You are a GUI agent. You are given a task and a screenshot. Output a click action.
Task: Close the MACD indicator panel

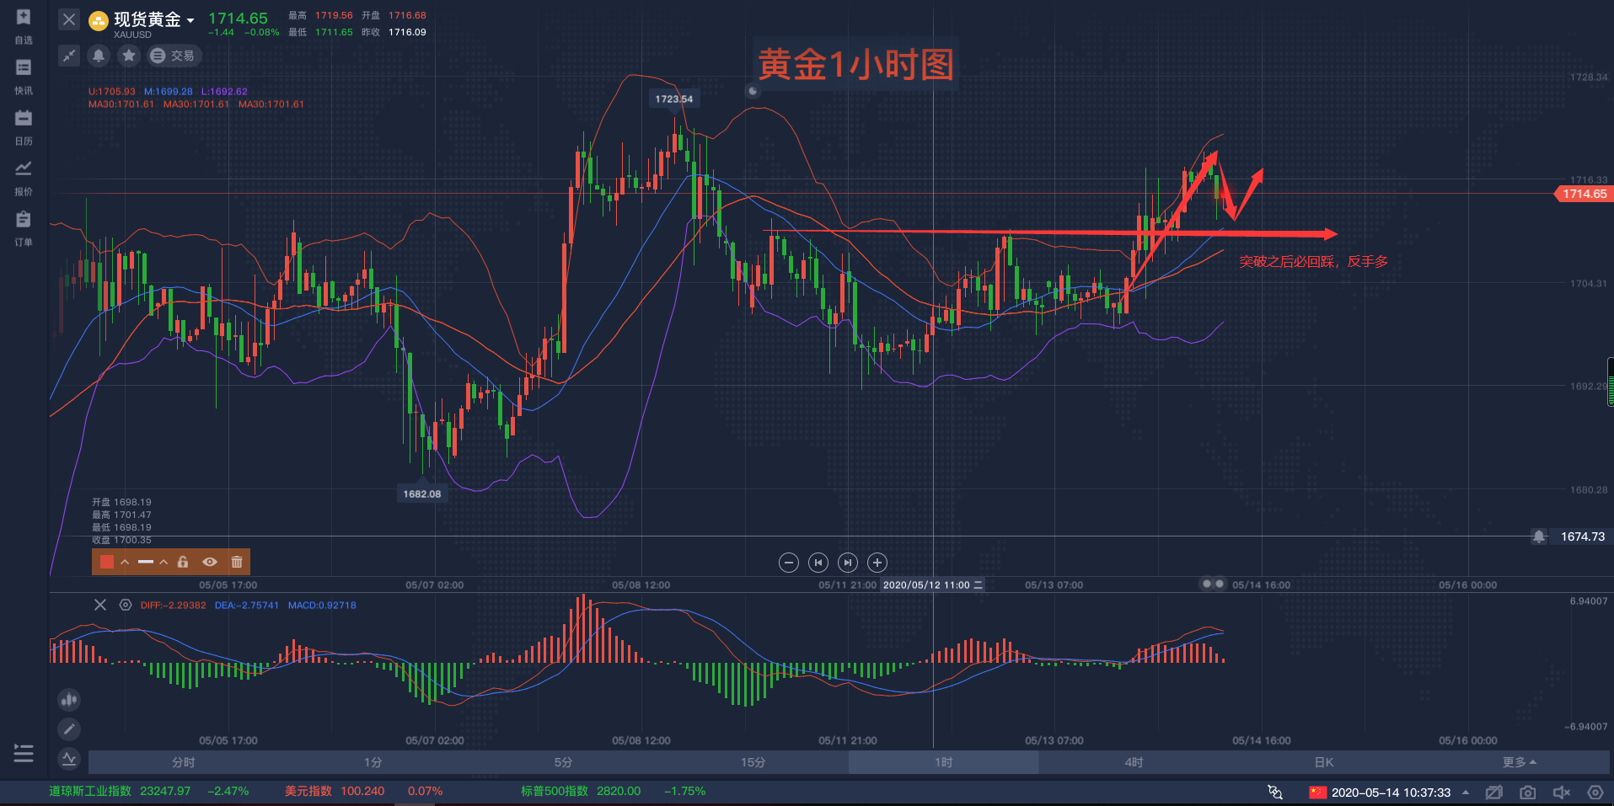(100, 605)
